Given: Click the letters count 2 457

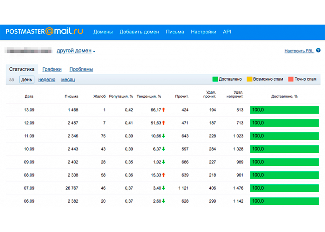Looking at the screenshot, I should (x=73, y=123).
